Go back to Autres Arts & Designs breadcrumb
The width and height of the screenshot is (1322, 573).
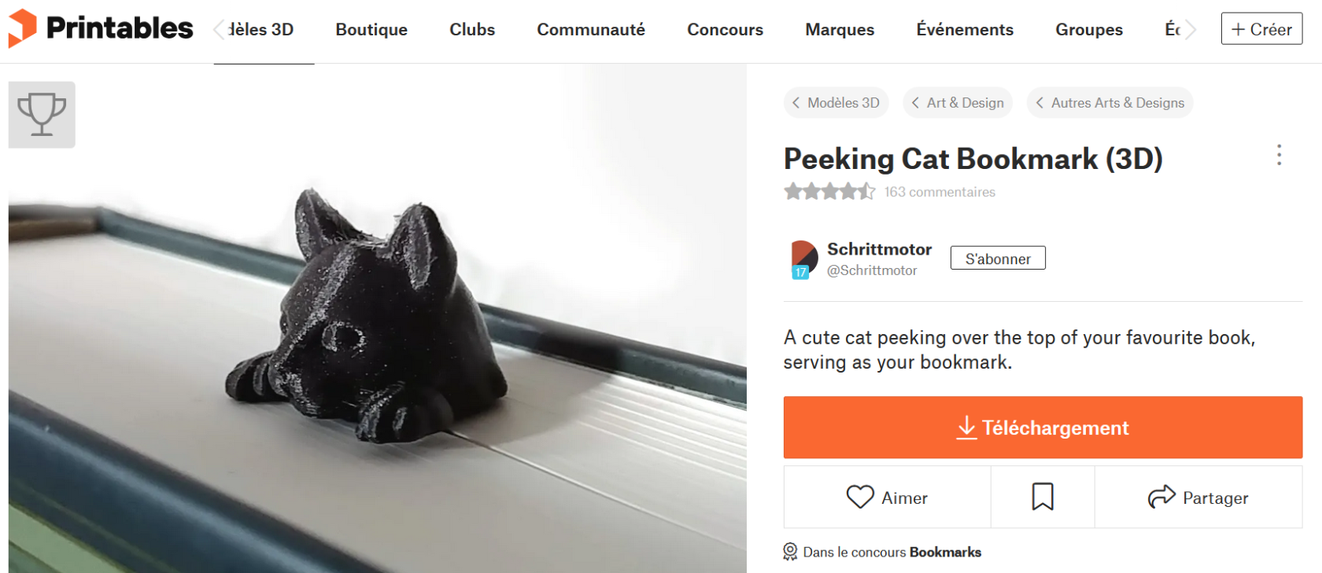(x=1110, y=103)
